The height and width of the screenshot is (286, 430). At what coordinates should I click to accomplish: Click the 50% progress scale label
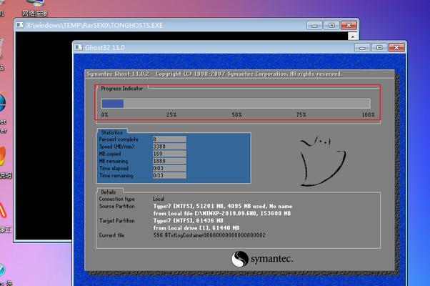point(236,114)
